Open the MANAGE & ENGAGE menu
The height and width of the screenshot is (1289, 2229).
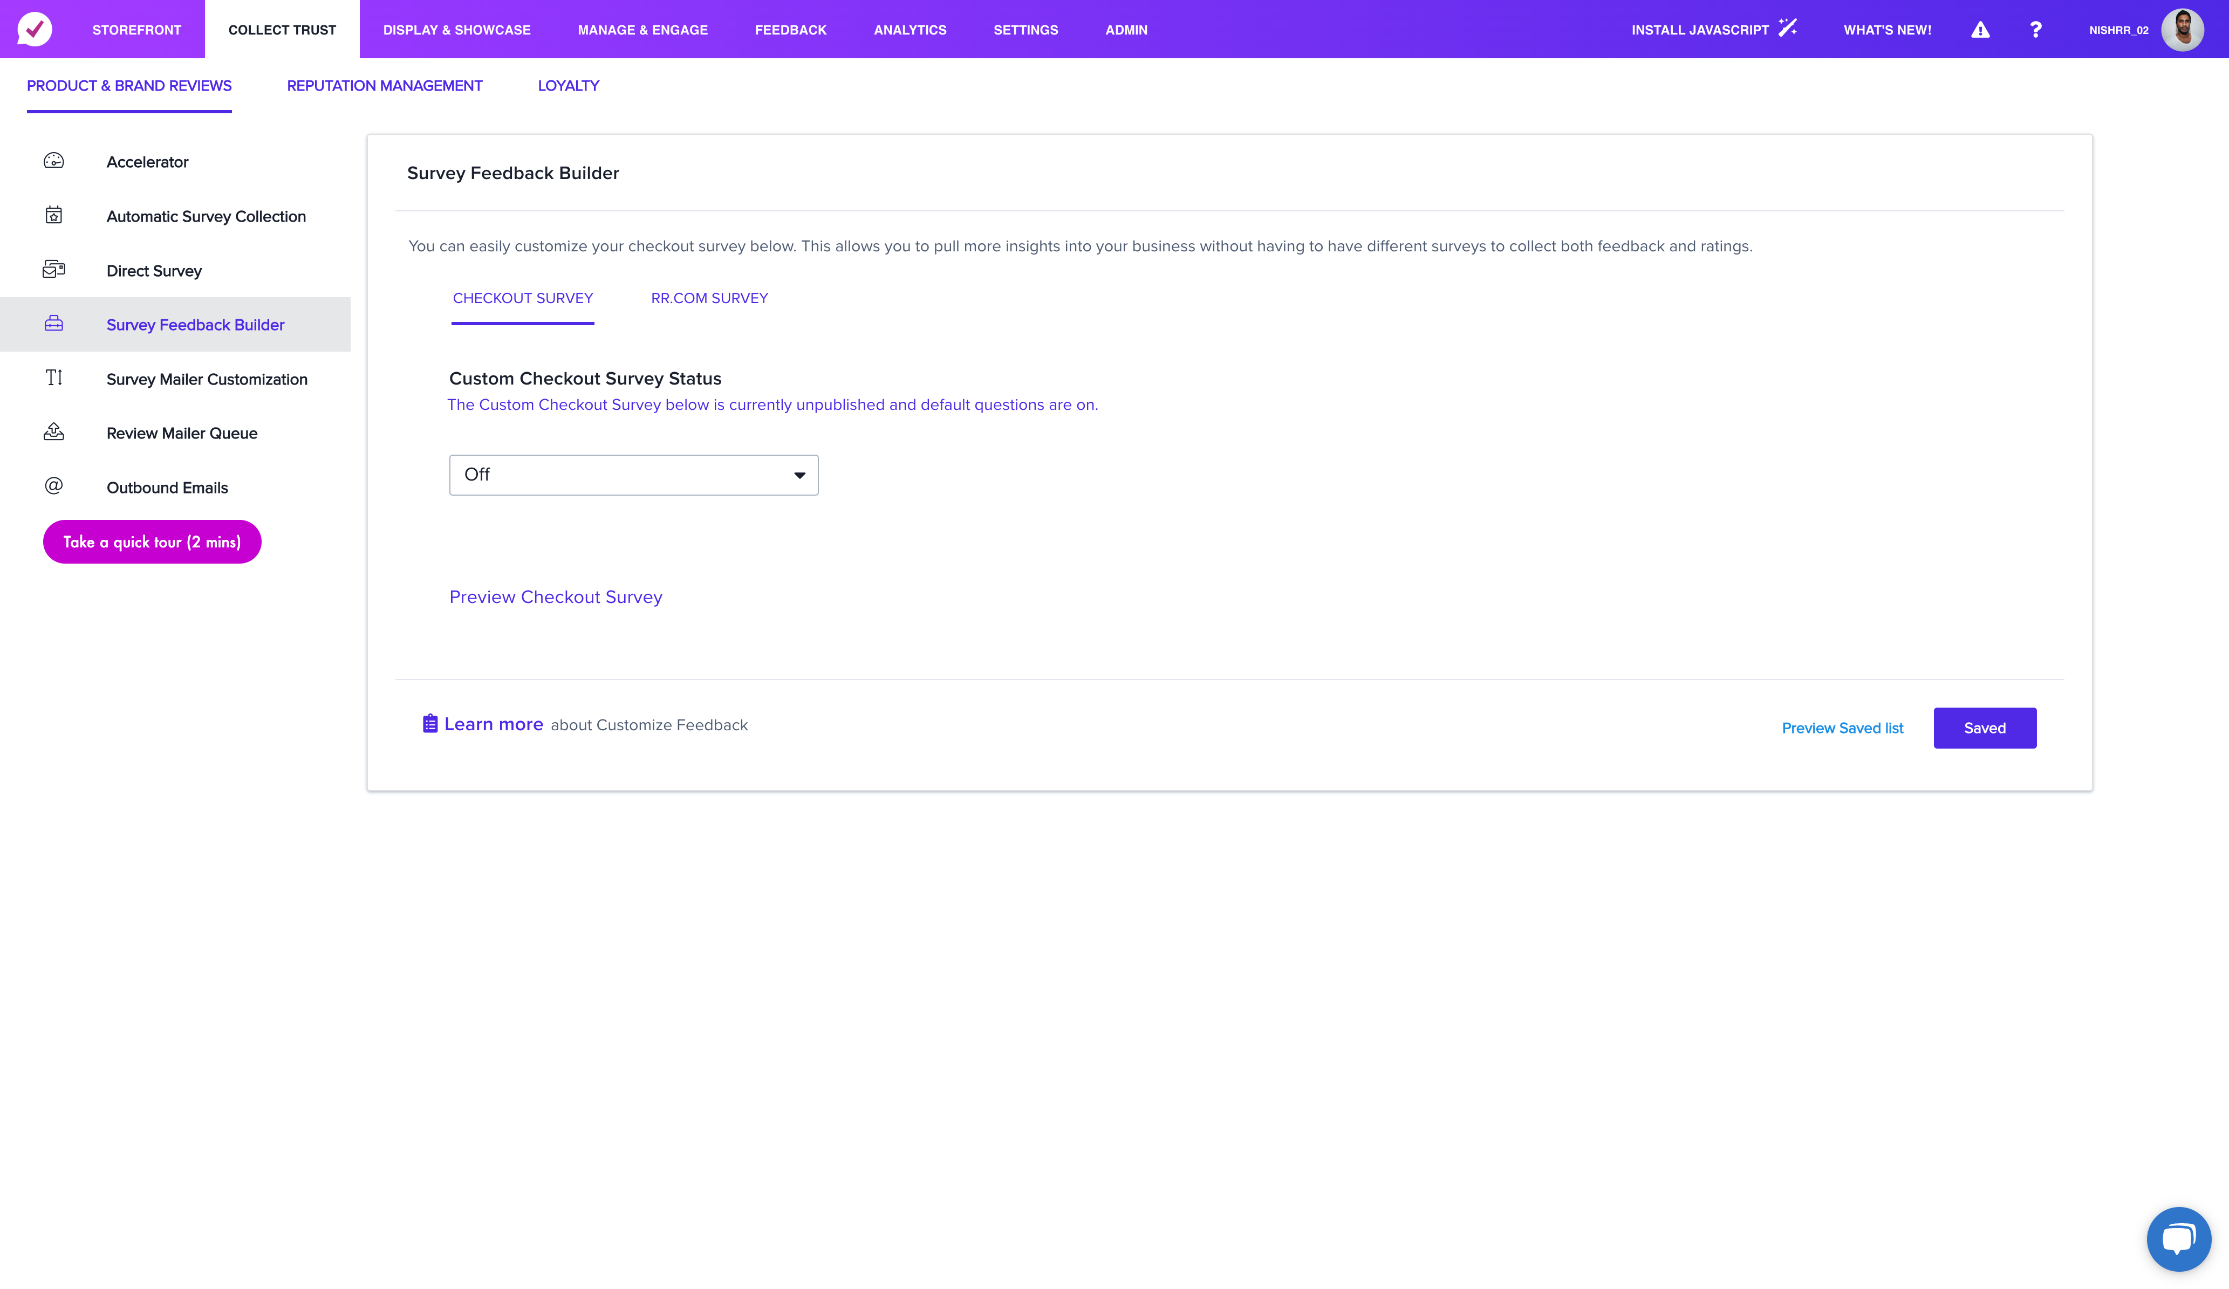[x=643, y=30]
